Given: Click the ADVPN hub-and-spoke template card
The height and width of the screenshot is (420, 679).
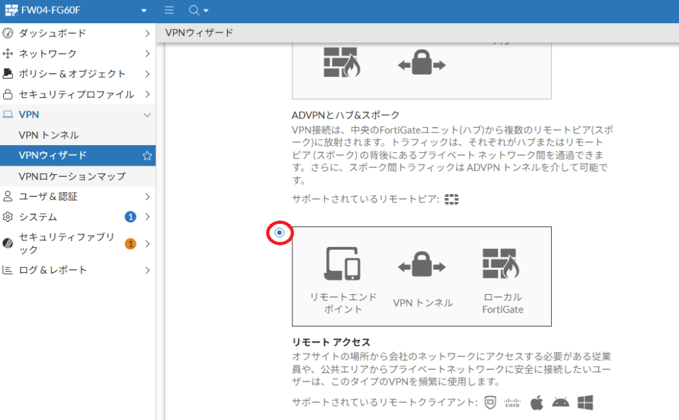Looking at the screenshot, I should (x=421, y=70).
